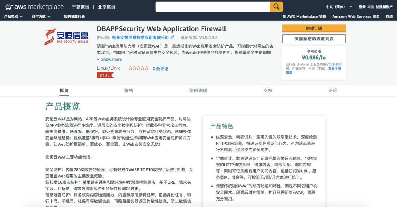The height and width of the screenshot is (207, 397).
Task: Click the 查看详细信息 pricing link
Action: (333, 69)
